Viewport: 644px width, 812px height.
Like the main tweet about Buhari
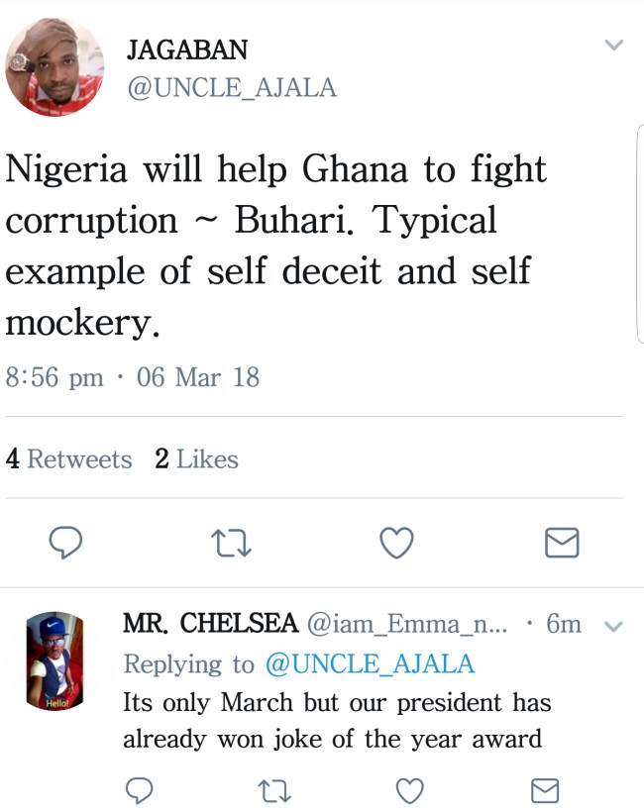coord(397,542)
